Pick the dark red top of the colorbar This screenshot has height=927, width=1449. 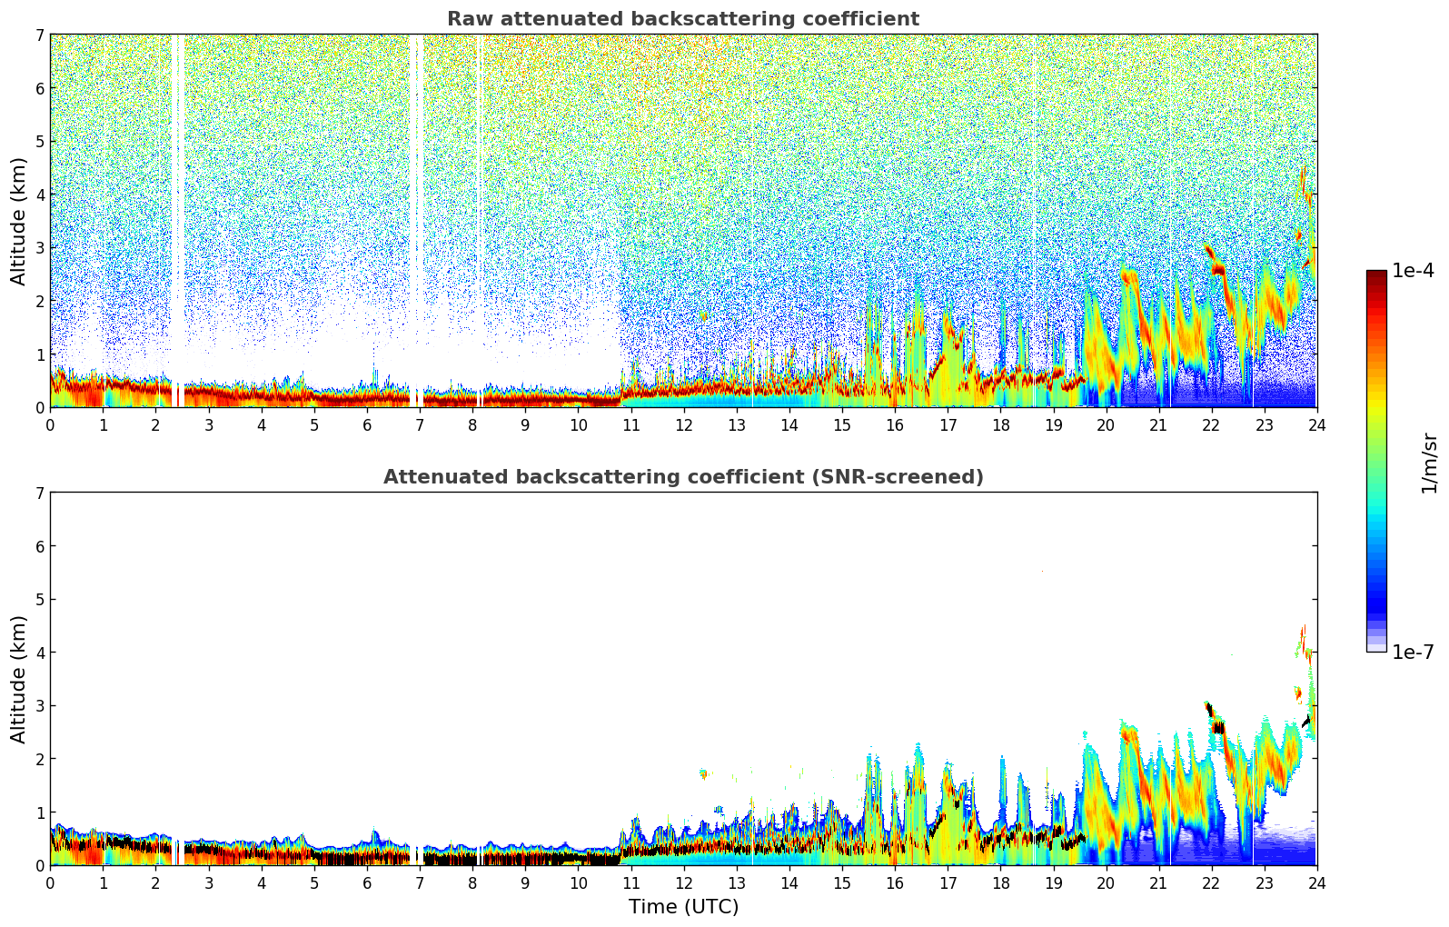click(1376, 277)
